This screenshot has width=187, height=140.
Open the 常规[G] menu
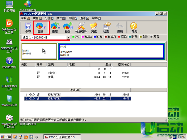25,18
